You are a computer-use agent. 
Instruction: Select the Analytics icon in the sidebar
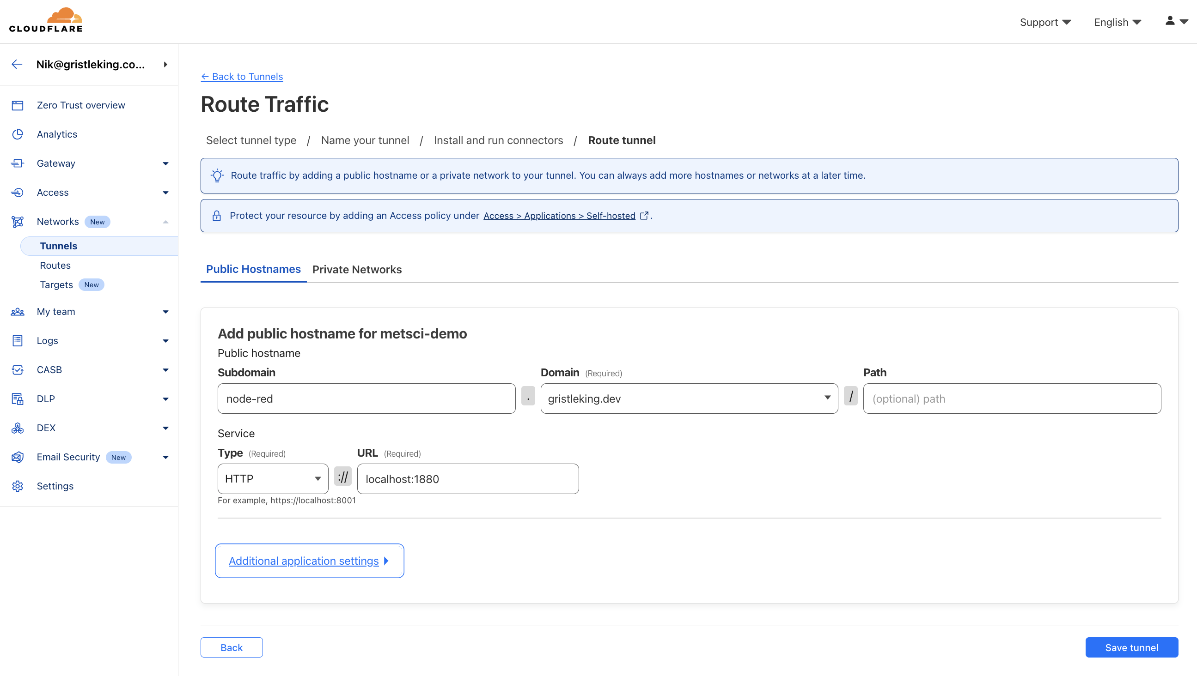tap(18, 134)
